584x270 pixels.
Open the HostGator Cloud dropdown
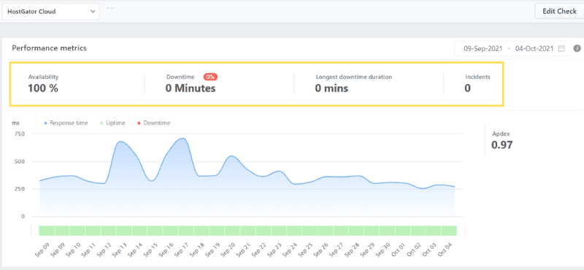tap(51, 12)
